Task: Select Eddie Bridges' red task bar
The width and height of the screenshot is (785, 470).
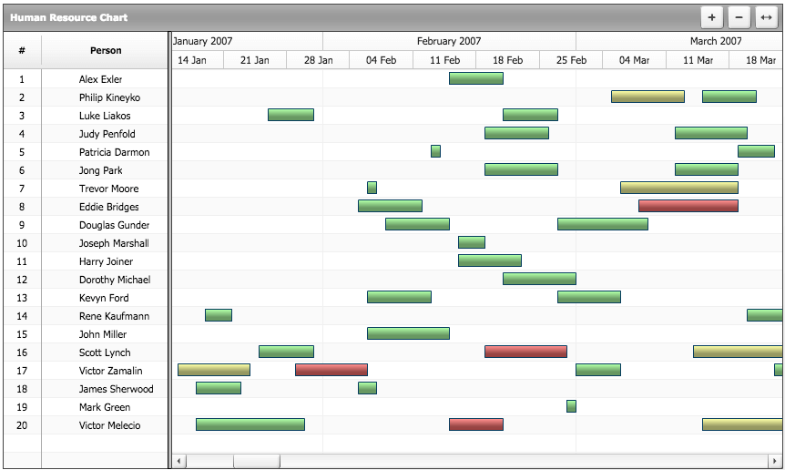Action: coord(688,206)
